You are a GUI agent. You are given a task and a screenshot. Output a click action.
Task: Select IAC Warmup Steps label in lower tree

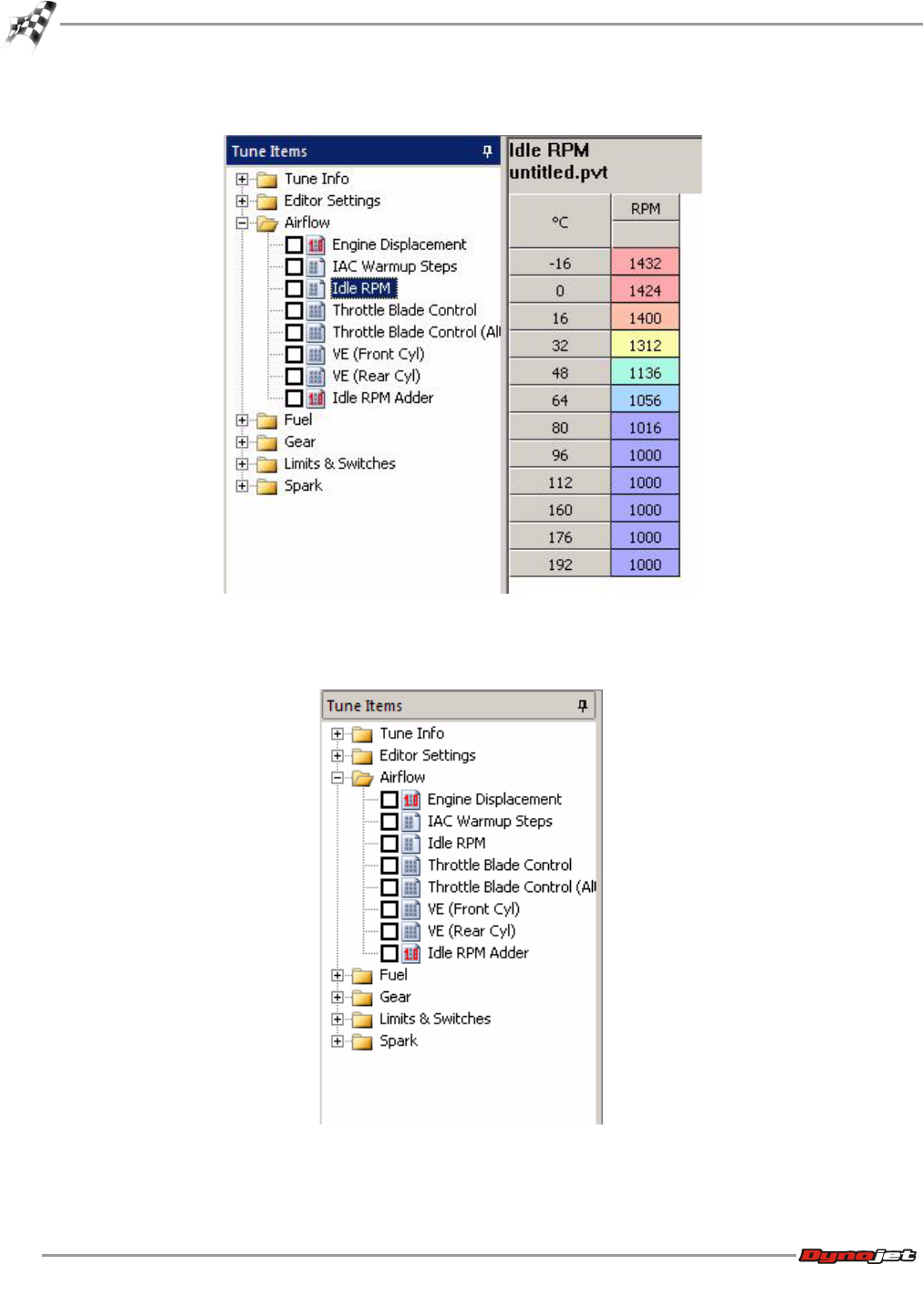pos(490,821)
